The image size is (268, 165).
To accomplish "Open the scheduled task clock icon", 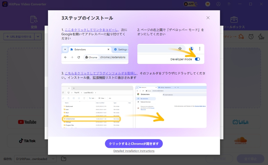I will pos(251,36).
